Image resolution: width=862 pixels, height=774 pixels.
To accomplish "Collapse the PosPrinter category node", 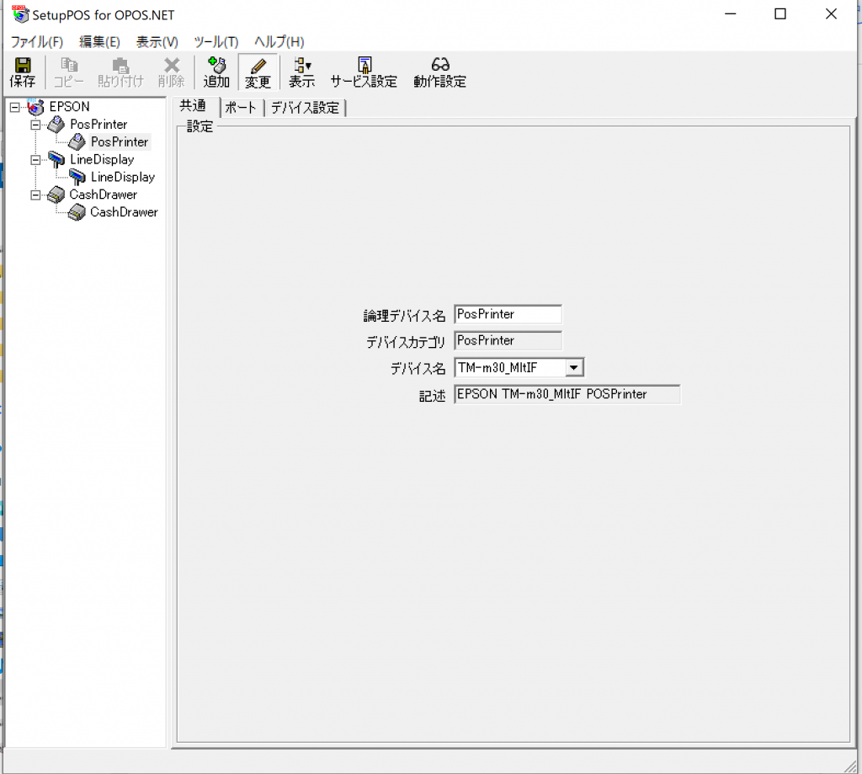I will (35, 125).
